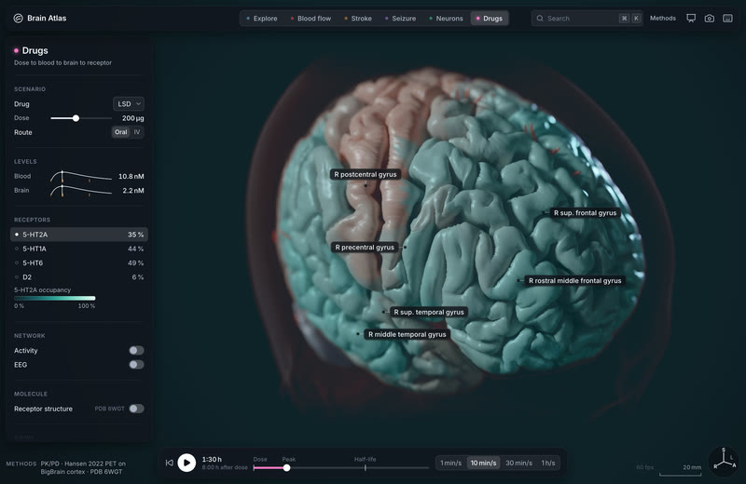Set playback speed to 1 h/s
Screen dimensions: 746x484
[548, 463]
